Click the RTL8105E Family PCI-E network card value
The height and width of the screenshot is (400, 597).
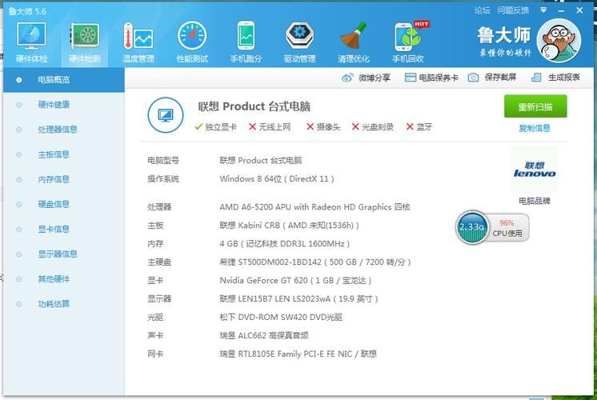click(298, 354)
